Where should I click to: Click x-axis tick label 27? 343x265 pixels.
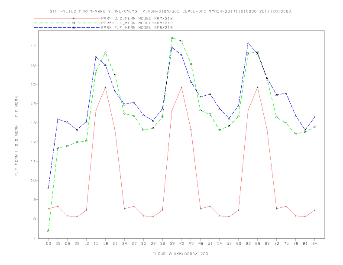(134, 243)
